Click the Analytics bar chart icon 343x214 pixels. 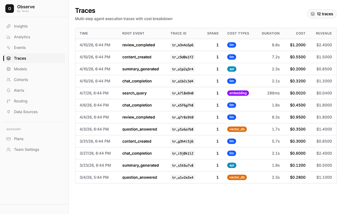(9, 37)
